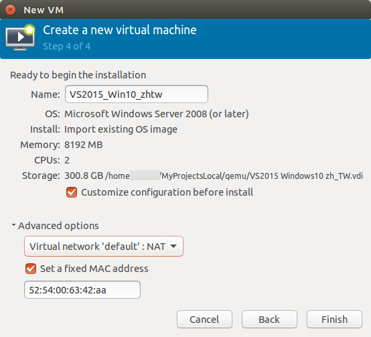
Task: Click the Memory value 8192 MB
Action: click(84, 145)
